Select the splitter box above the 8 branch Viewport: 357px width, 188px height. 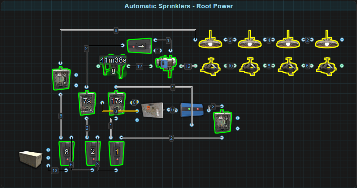click(x=61, y=79)
